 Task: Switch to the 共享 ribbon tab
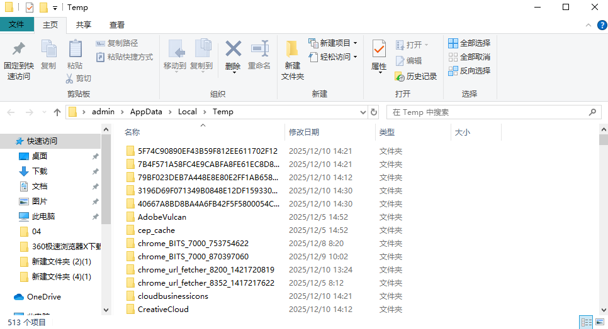click(83, 24)
